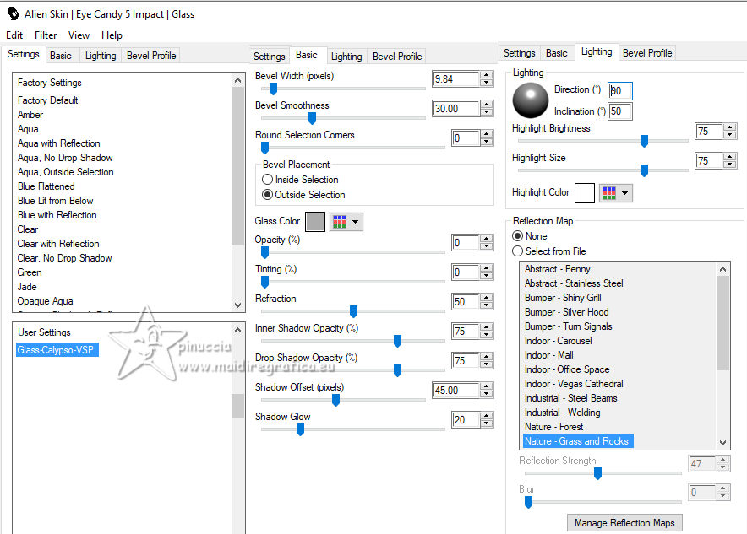Open the Edit menu
The height and width of the screenshot is (534, 747).
pos(14,35)
